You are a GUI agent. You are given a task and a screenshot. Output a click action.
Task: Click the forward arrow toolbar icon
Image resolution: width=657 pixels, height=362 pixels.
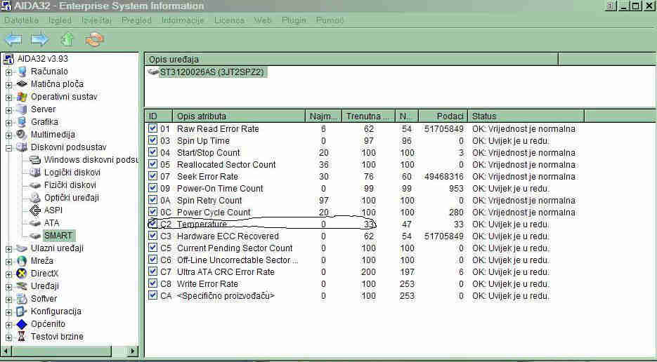pos(39,39)
